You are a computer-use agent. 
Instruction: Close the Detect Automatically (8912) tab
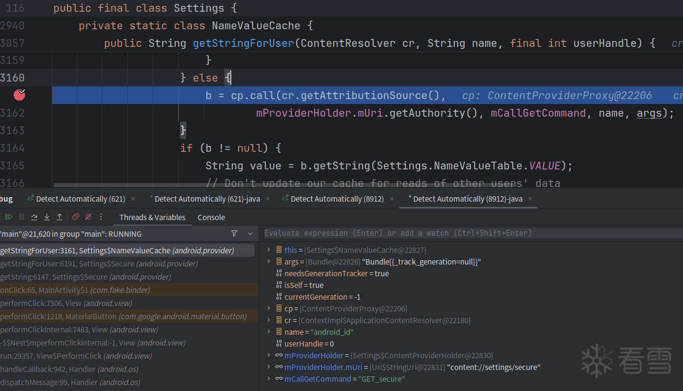(x=392, y=199)
